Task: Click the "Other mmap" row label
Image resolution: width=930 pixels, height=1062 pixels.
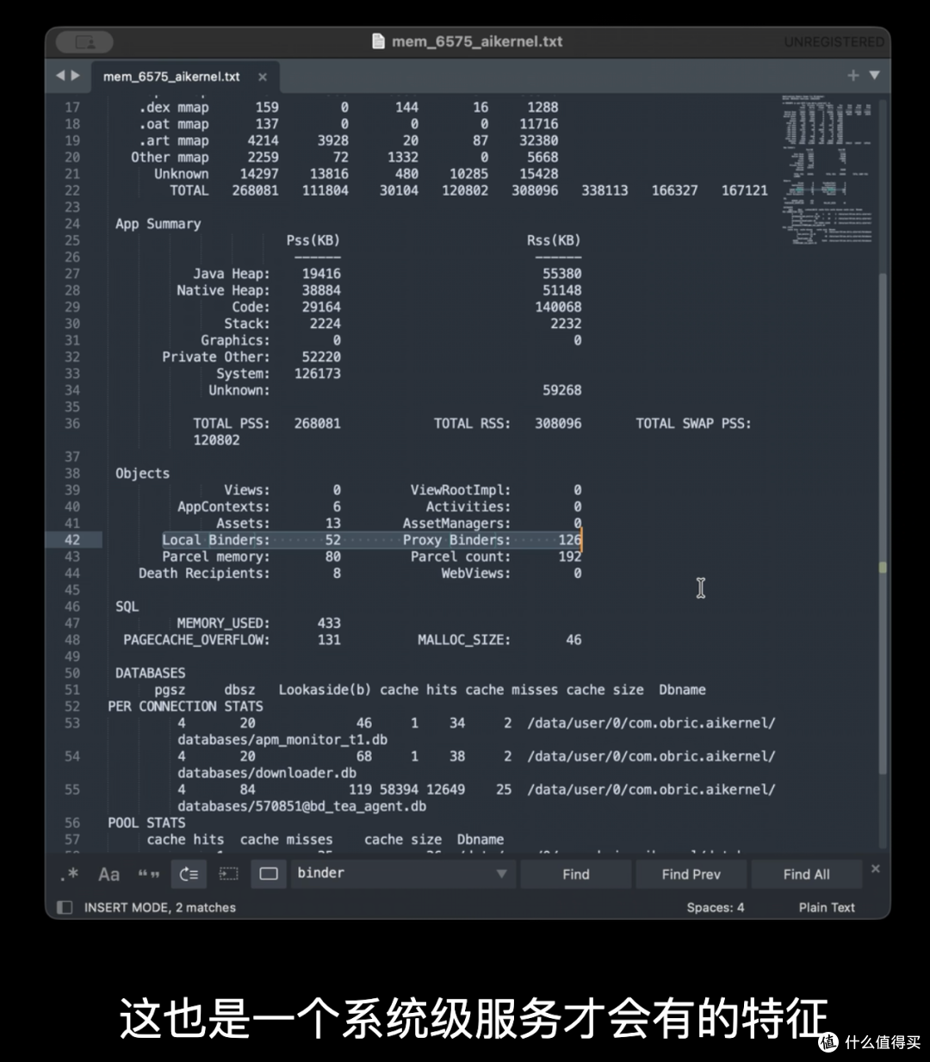Action: point(170,157)
